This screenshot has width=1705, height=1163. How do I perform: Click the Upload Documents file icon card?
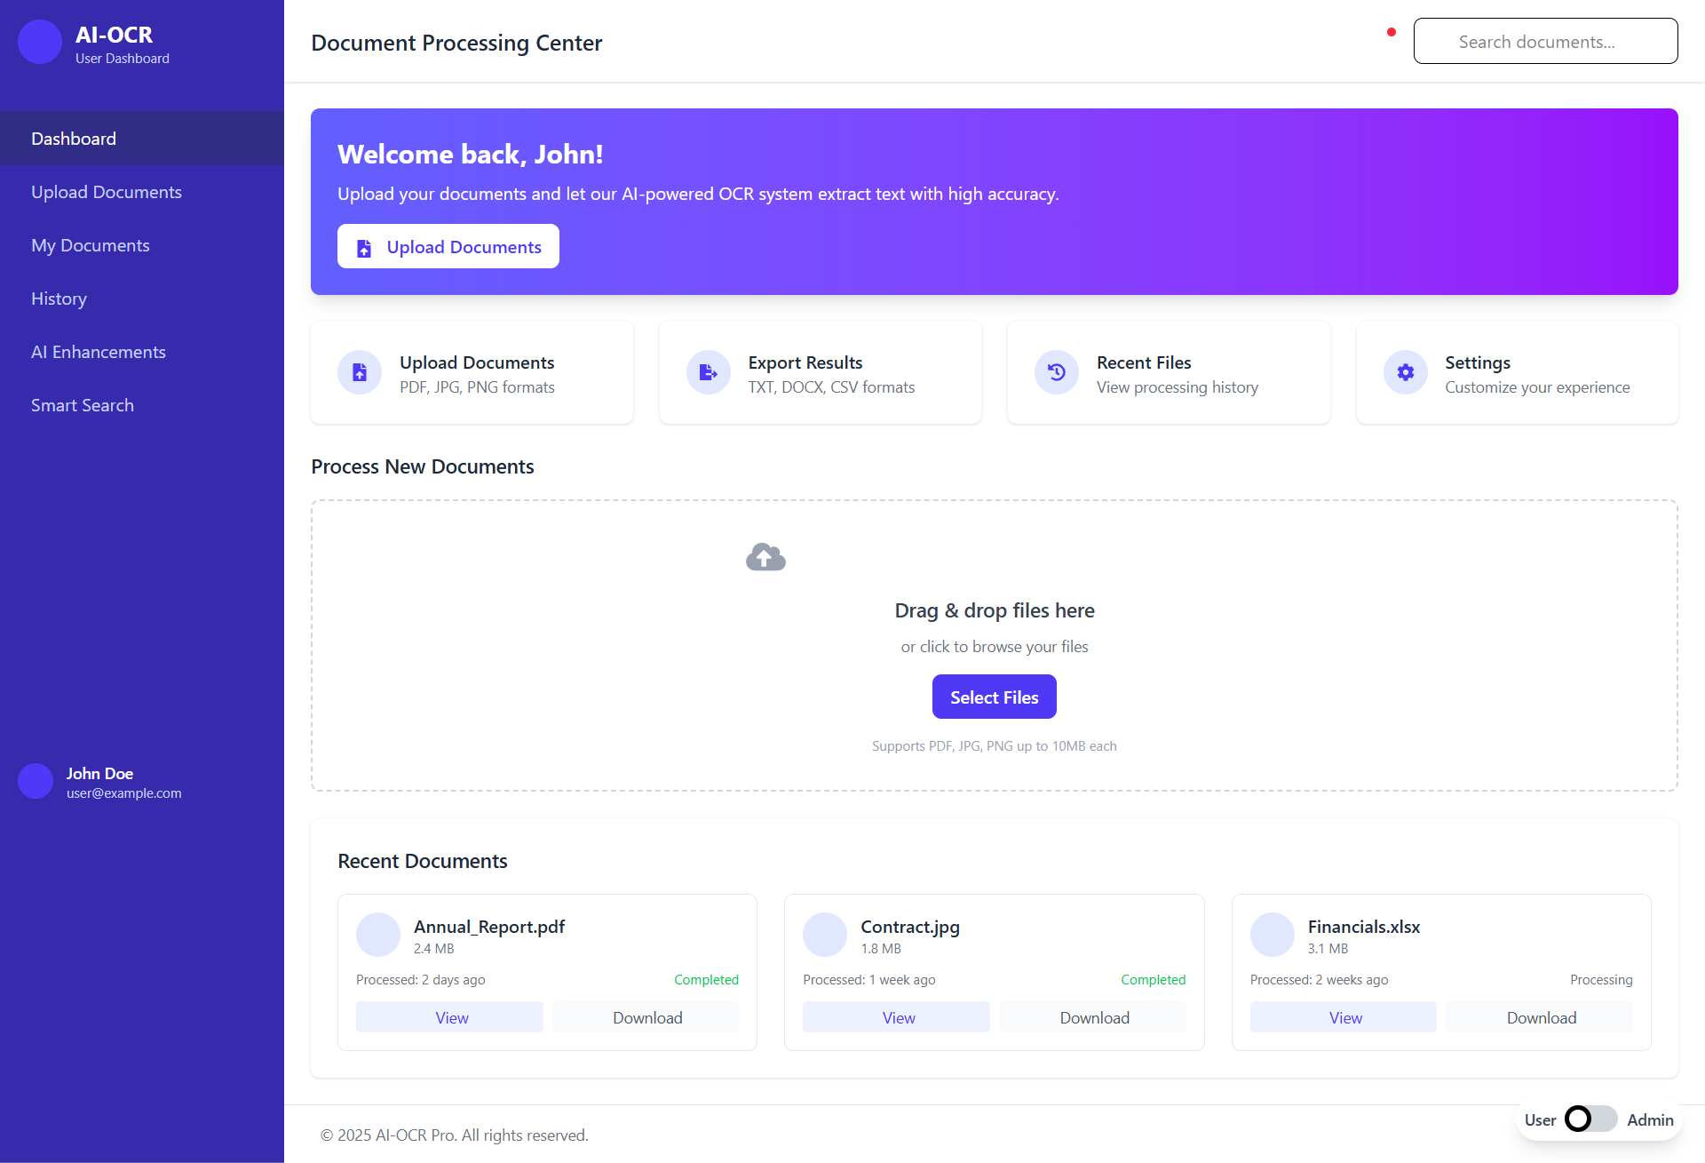coord(359,372)
